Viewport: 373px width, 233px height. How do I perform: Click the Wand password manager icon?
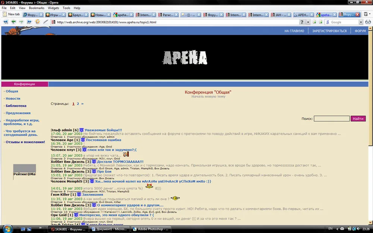(46, 22)
